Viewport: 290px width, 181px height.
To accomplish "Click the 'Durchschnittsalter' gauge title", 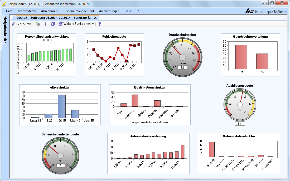I will tap(182, 35).
